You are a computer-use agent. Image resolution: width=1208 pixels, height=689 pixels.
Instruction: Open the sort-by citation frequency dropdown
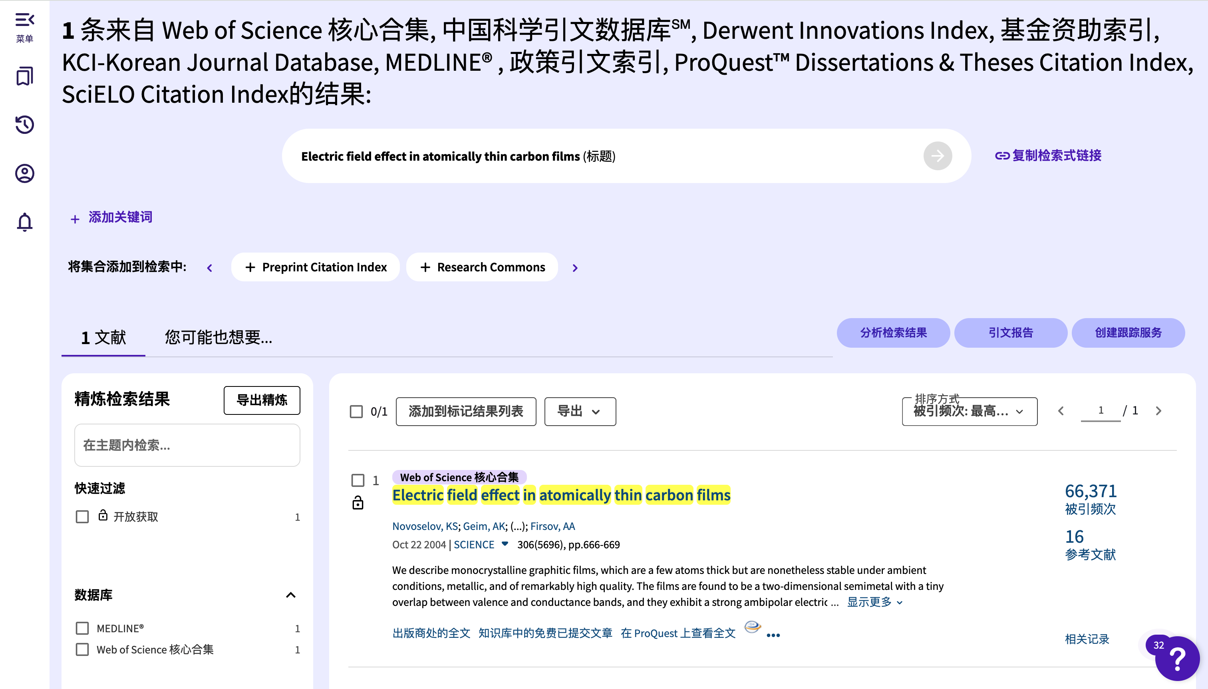(969, 411)
